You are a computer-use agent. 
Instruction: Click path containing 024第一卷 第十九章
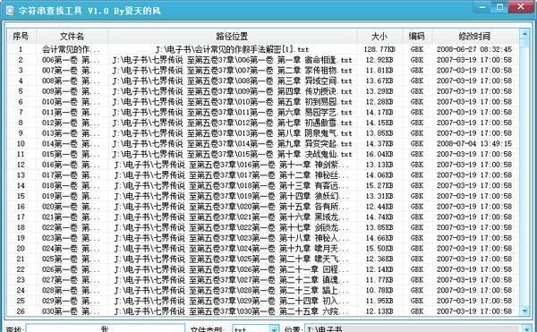tap(232, 249)
